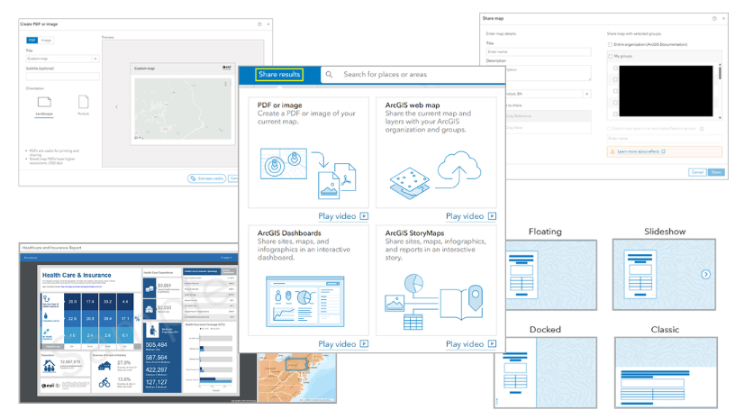Click the warning triangle icon in Share map
Screen dimensions: 744x419
click(x=612, y=152)
